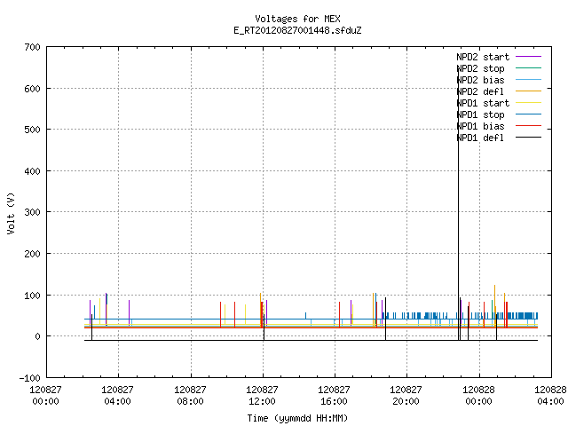Click the green legend line for NPD2 stop
Screen dimensions: 568x426
528,68
